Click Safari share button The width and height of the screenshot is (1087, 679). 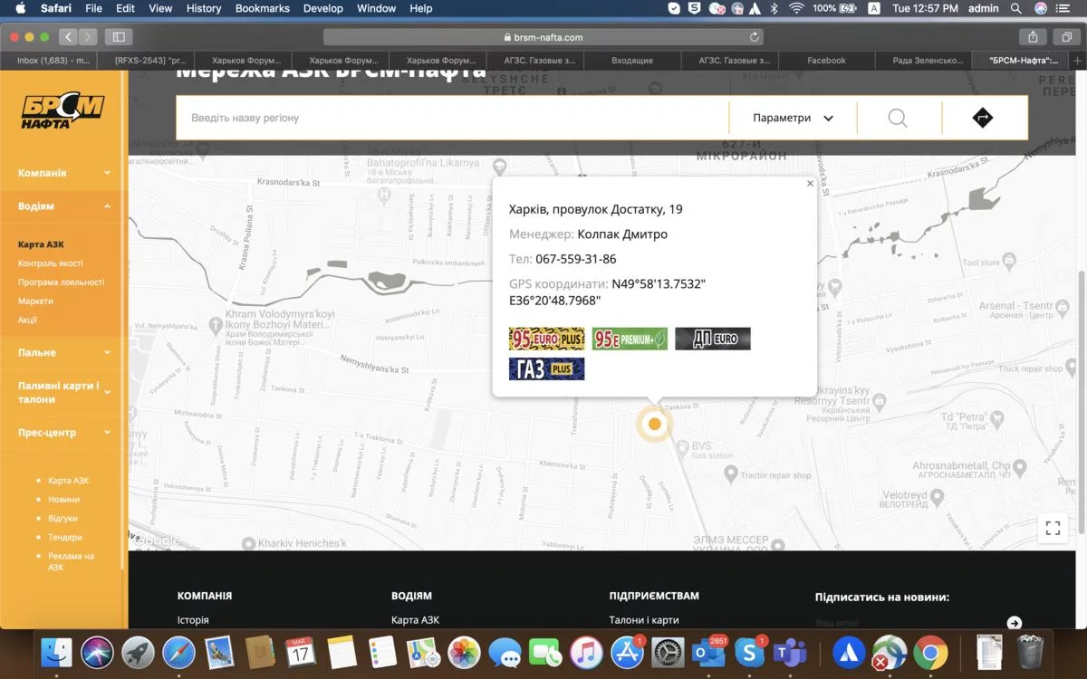click(1033, 37)
